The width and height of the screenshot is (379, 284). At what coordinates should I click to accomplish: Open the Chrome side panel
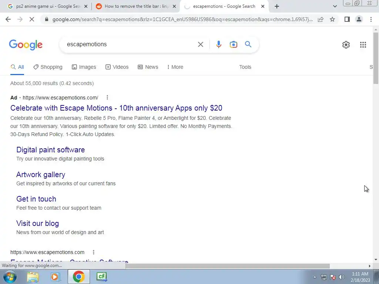point(347,19)
